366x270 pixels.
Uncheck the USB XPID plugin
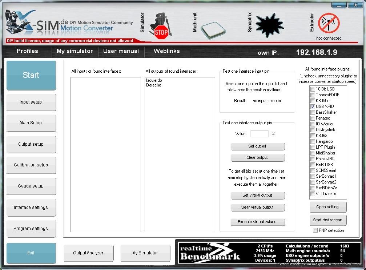pyautogui.click(x=313, y=106)
